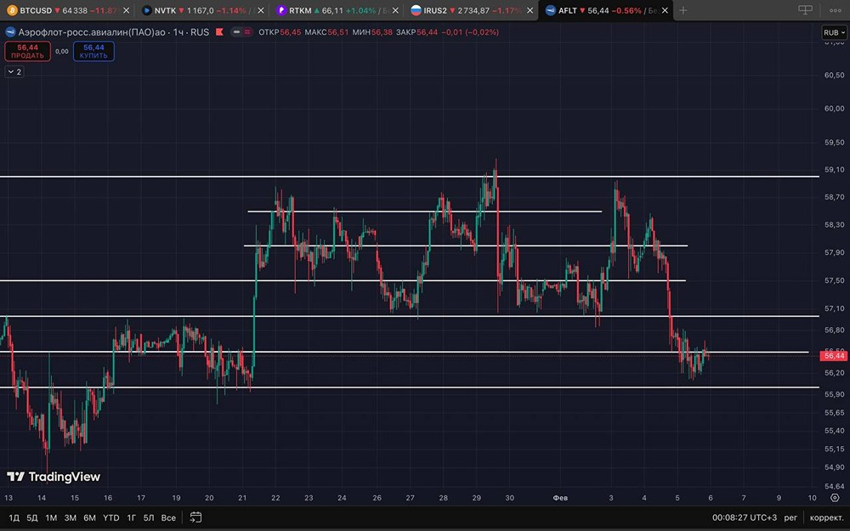The height and width of the screenshot is (531, 850).
Task: Click the blue КУПИТЬ buy button
Action: tap(93, 52)
